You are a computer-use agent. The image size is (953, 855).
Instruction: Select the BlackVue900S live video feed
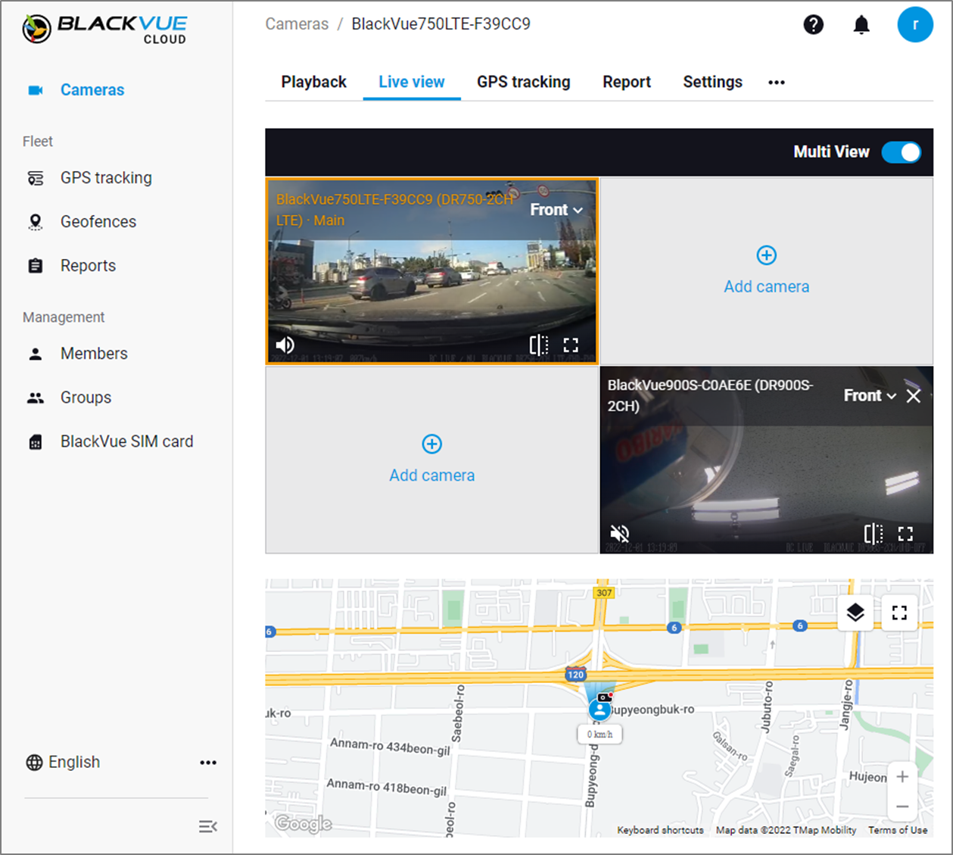[x=766, y=460]
